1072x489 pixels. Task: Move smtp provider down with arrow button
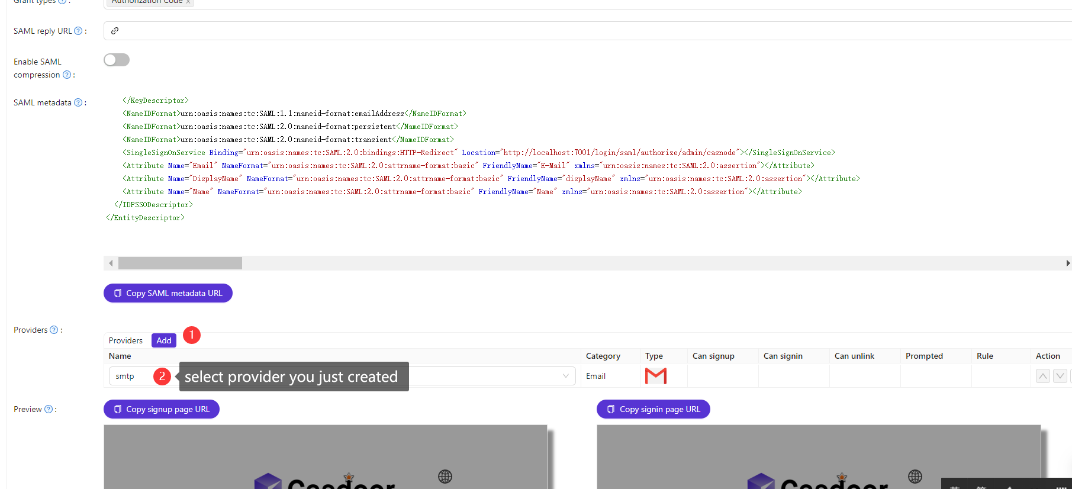coord(1060,376)
